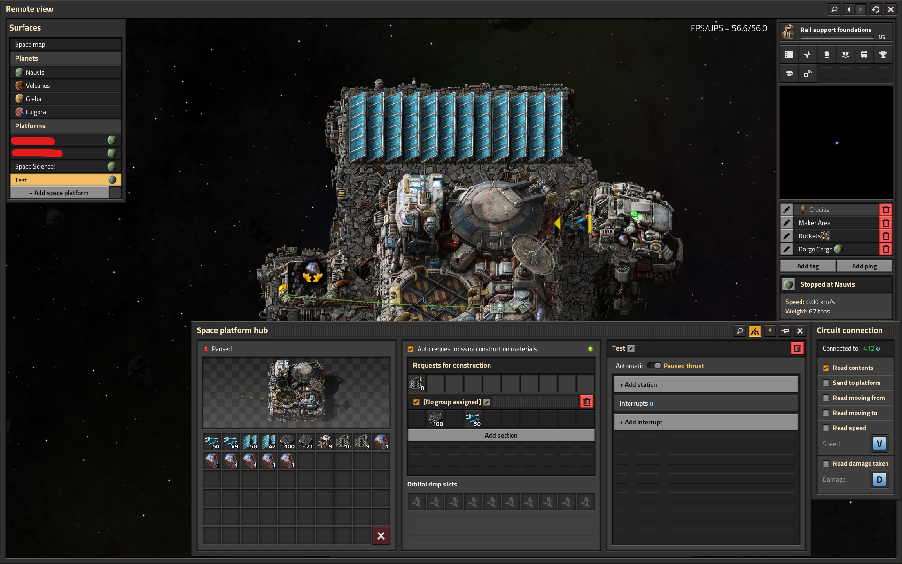The height and width of the screenshot is (564, 902).
Task: Click the Add tag button
Action: pyautogui.click(x=808, y=266)
